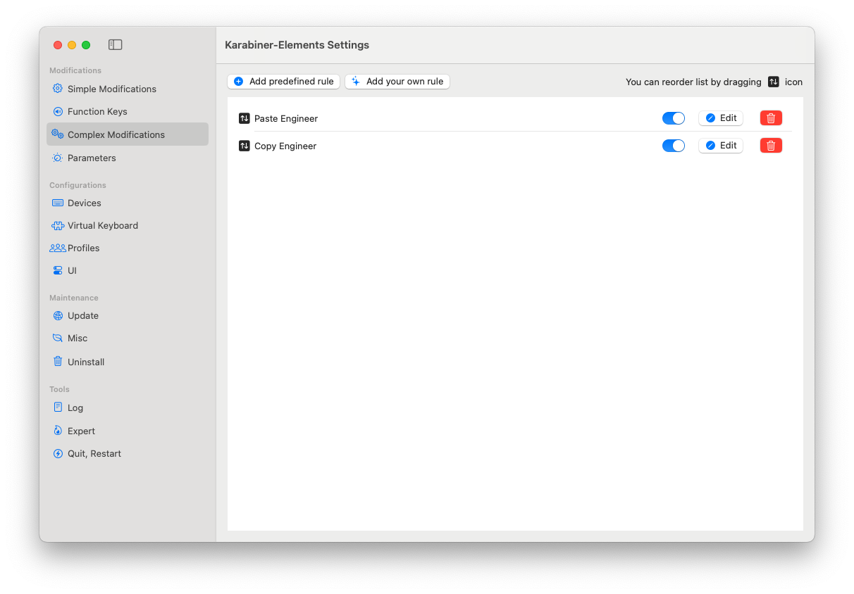Screen dimensions: 854x594
Task: Select Complex Modifications in sidebar
Action: click(x=128, y=134)
